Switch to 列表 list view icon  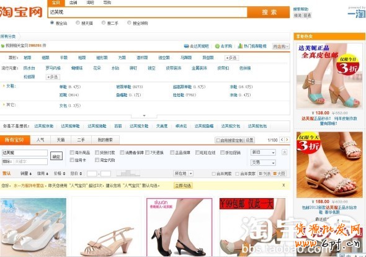(x=261, y=174)
